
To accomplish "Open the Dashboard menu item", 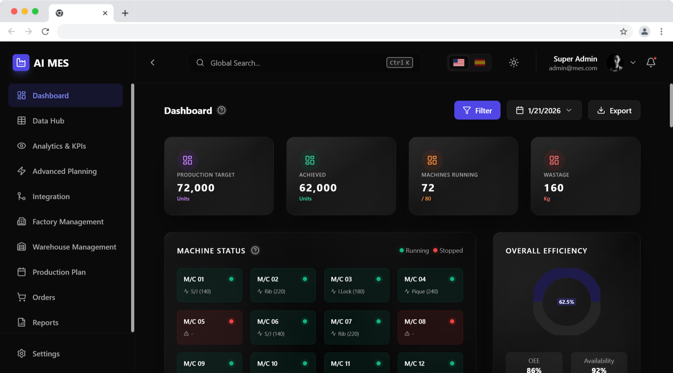I will point(66,95).
